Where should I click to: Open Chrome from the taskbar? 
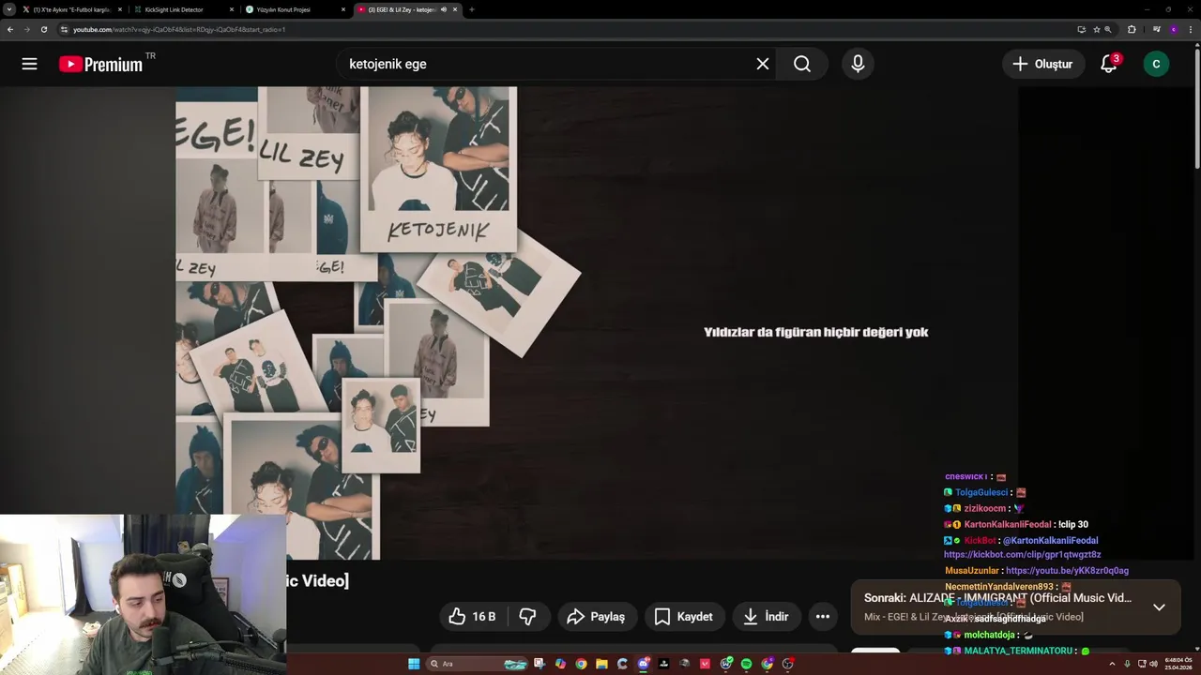(581, 664)
